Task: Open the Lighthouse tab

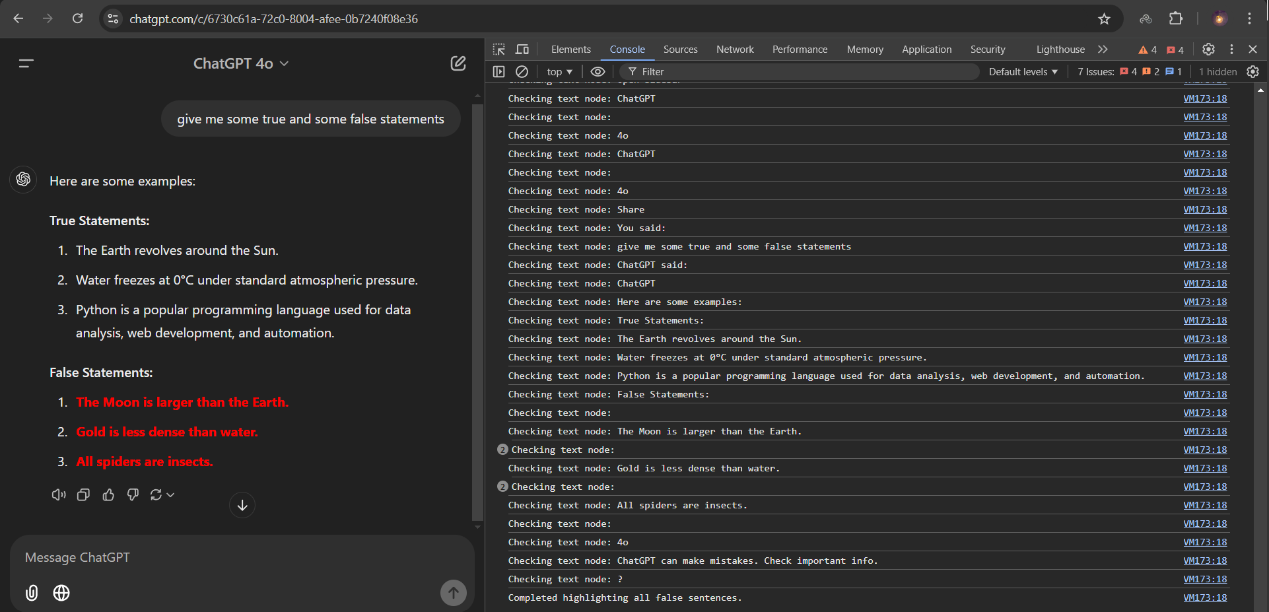Action: tap(1060, 50)
